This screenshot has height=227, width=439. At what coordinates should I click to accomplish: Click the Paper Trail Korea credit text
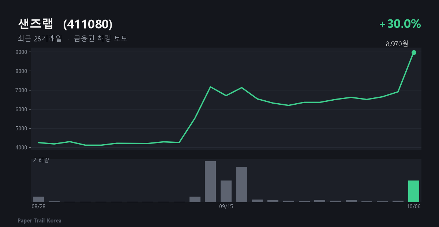40,220
